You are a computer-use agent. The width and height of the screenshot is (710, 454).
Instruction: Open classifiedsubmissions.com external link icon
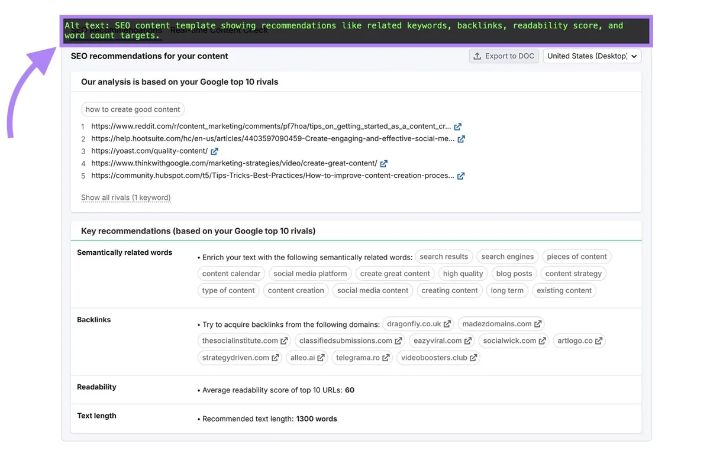(x=399, y=341)
